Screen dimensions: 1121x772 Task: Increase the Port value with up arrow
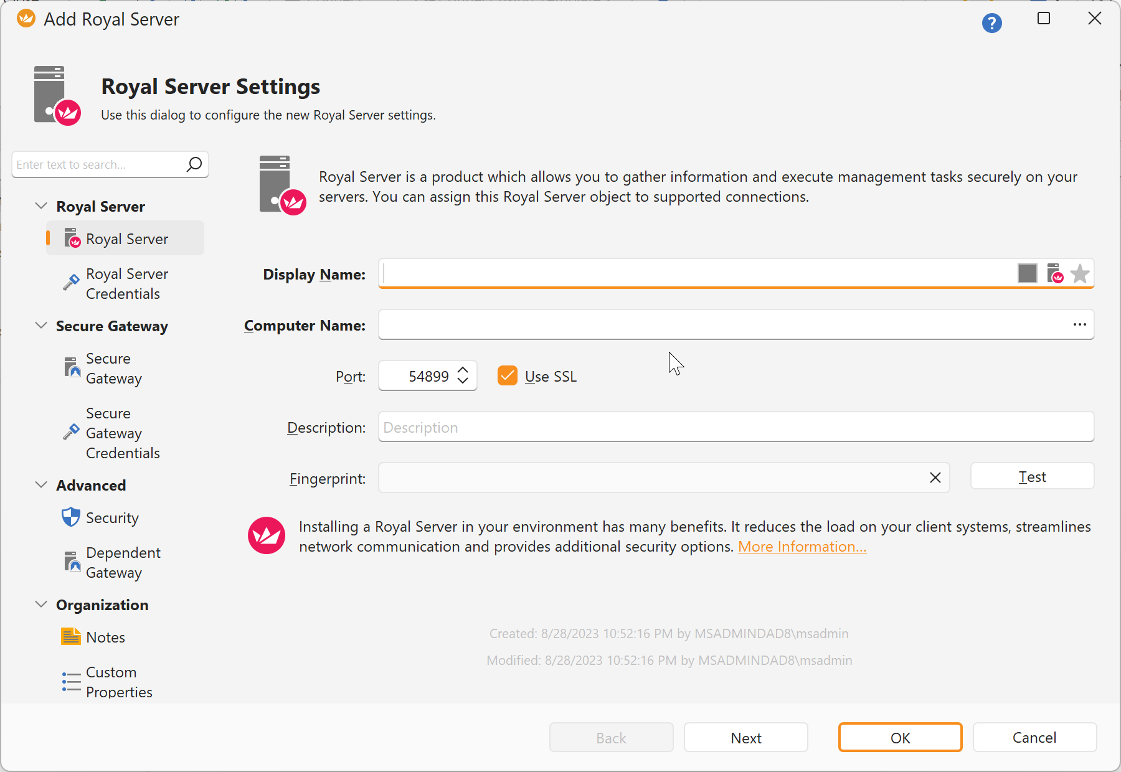coord(463,370)
